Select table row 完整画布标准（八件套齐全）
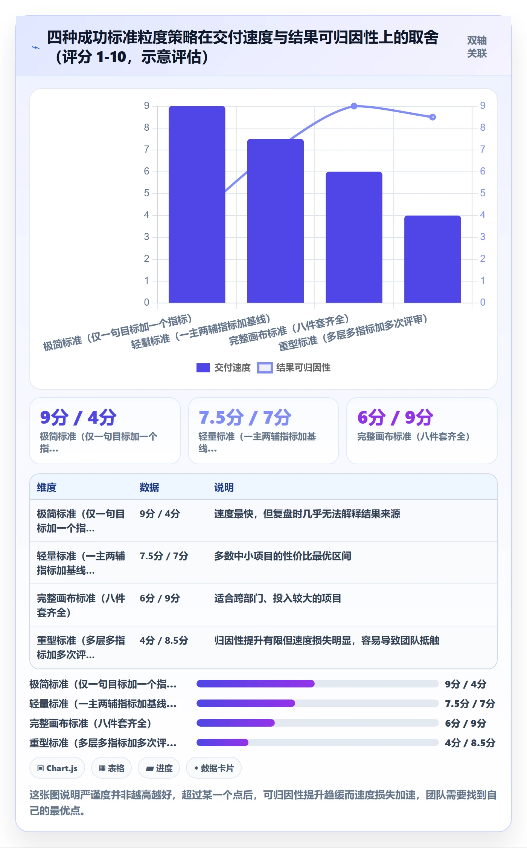The image size is (527, 848). click(263, 605)
